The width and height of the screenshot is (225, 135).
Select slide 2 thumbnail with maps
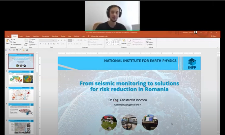pyautogui.click(x=21, y=77)
